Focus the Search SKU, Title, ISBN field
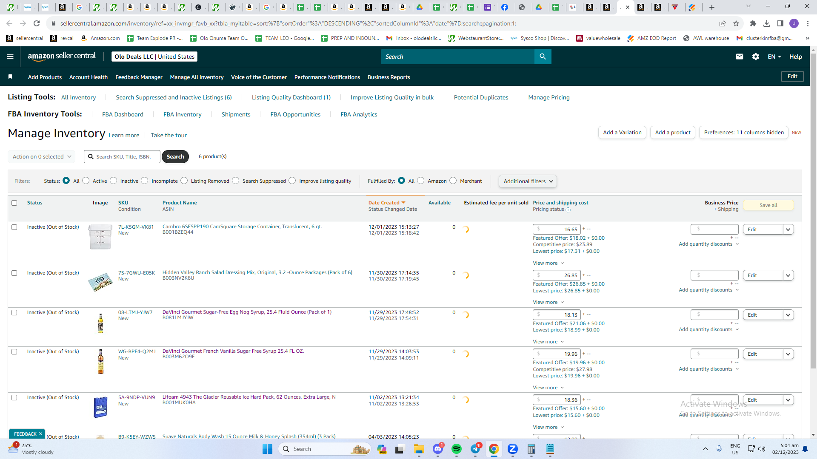 click(122, 157)
